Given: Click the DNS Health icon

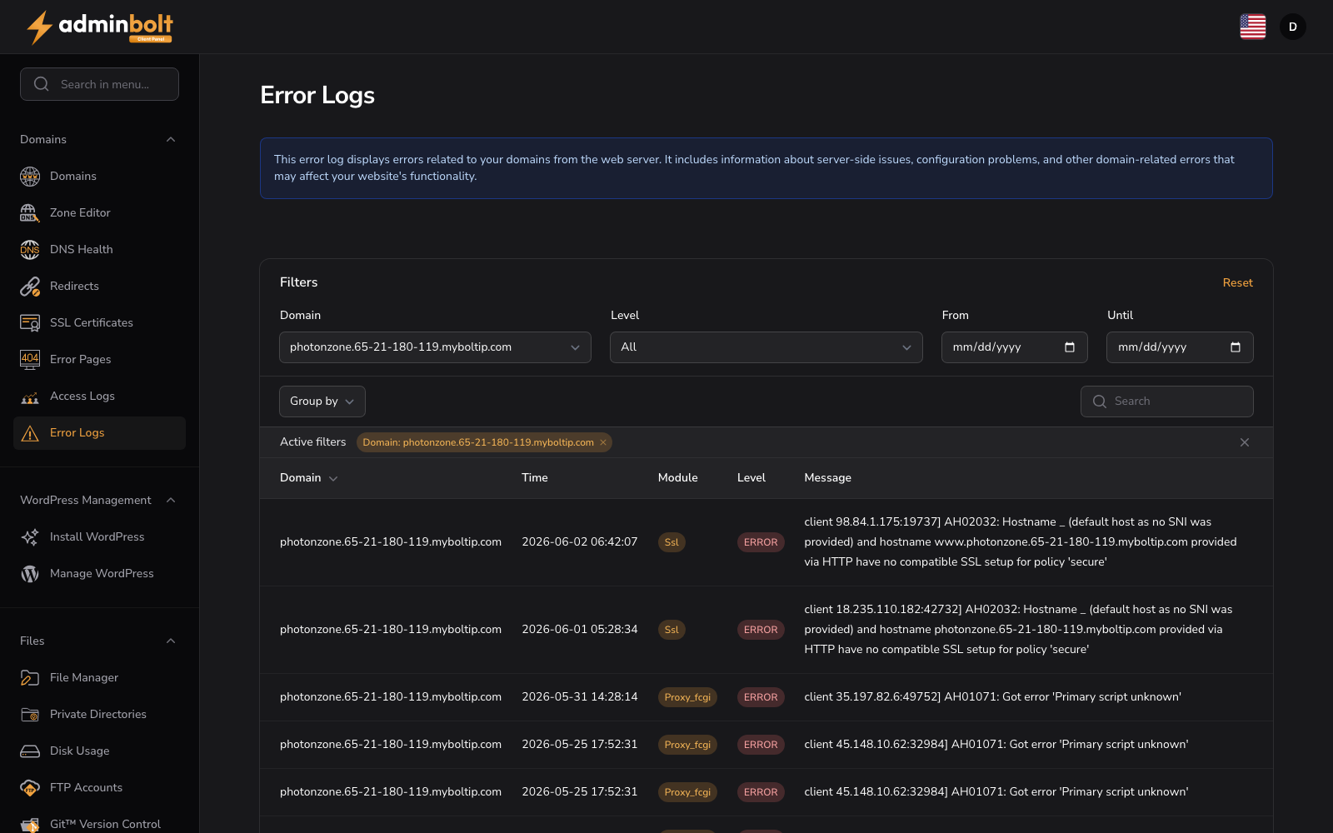Looking at the screenshot, I should pos(30,249).
